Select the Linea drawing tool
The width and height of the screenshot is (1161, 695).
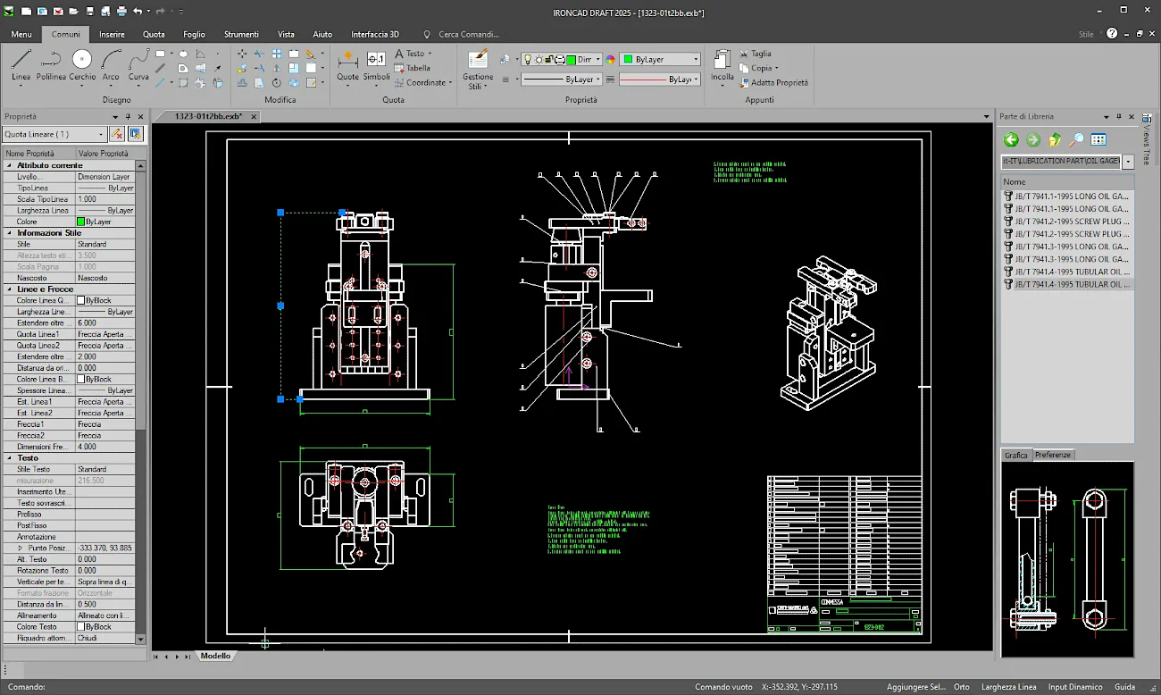click(21, 63)
